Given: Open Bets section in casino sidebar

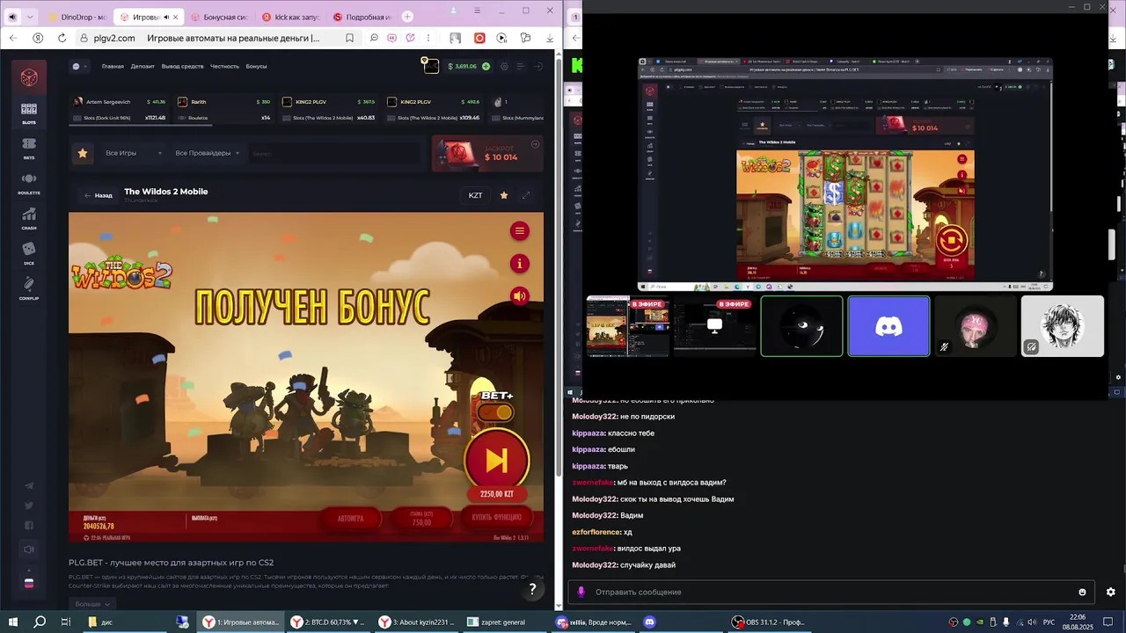Looking at the screenshot, I should [x=29, y=148].
